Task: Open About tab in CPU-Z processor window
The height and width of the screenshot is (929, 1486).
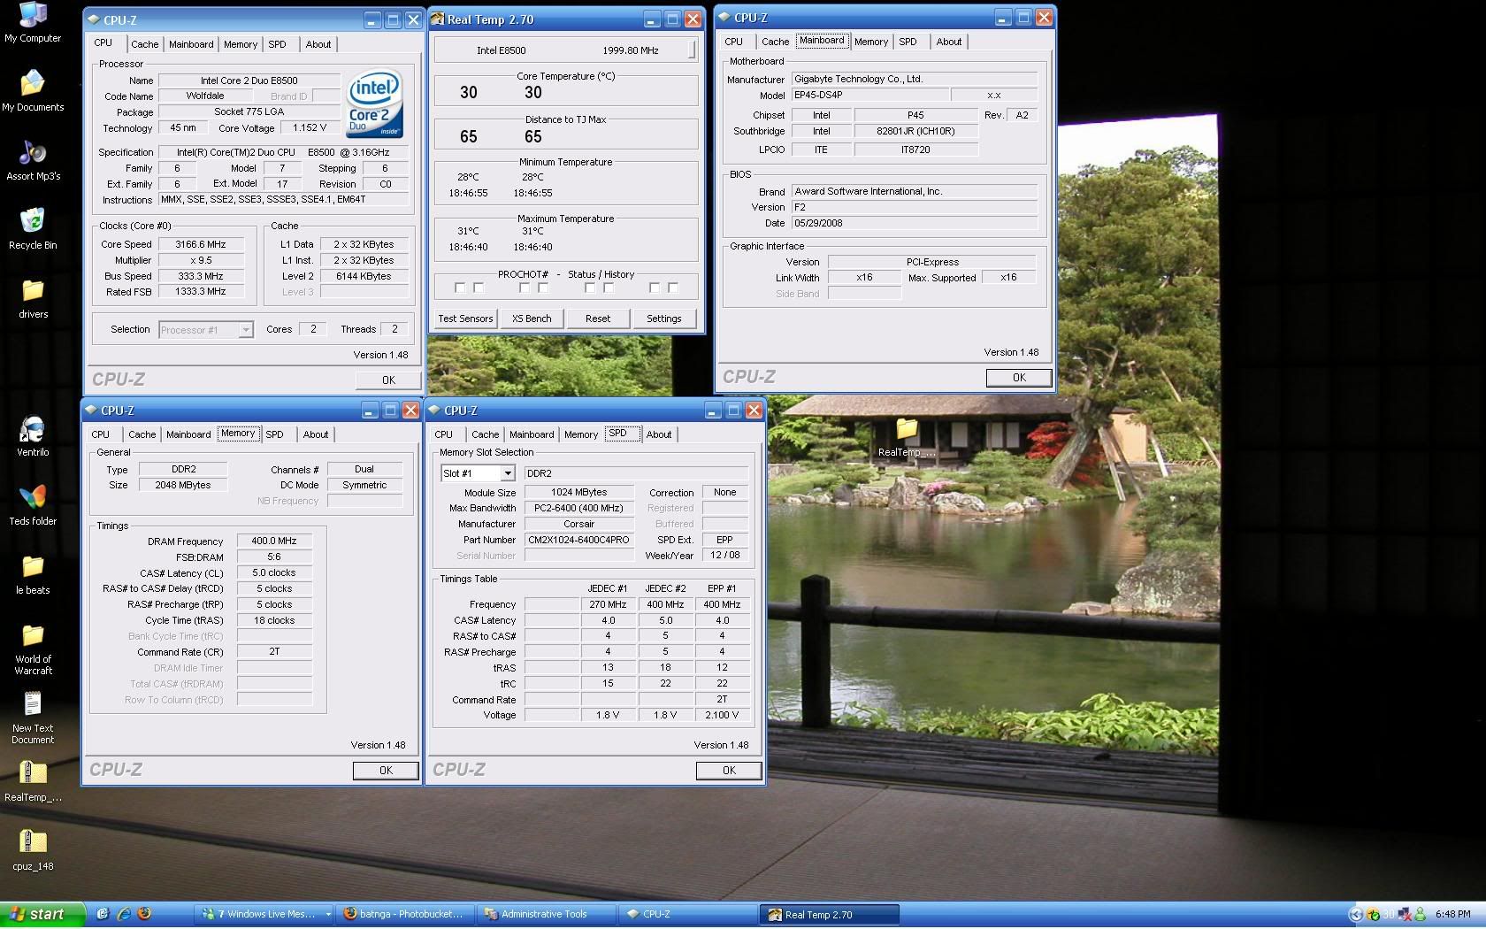Action: [x=318, y=44]
